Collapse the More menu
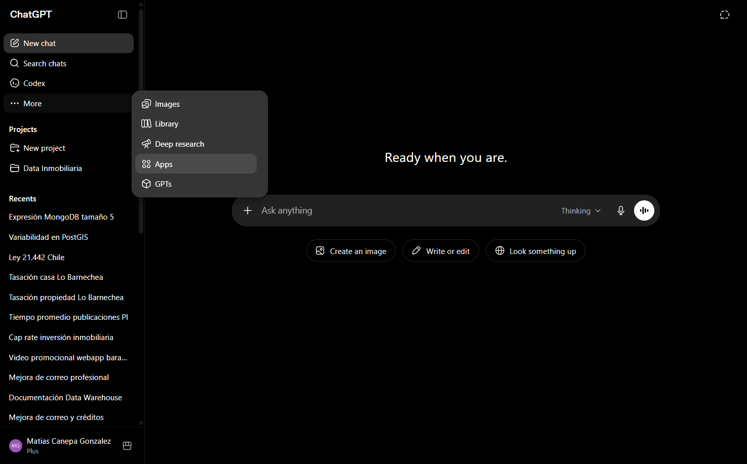 pos(68,103)
